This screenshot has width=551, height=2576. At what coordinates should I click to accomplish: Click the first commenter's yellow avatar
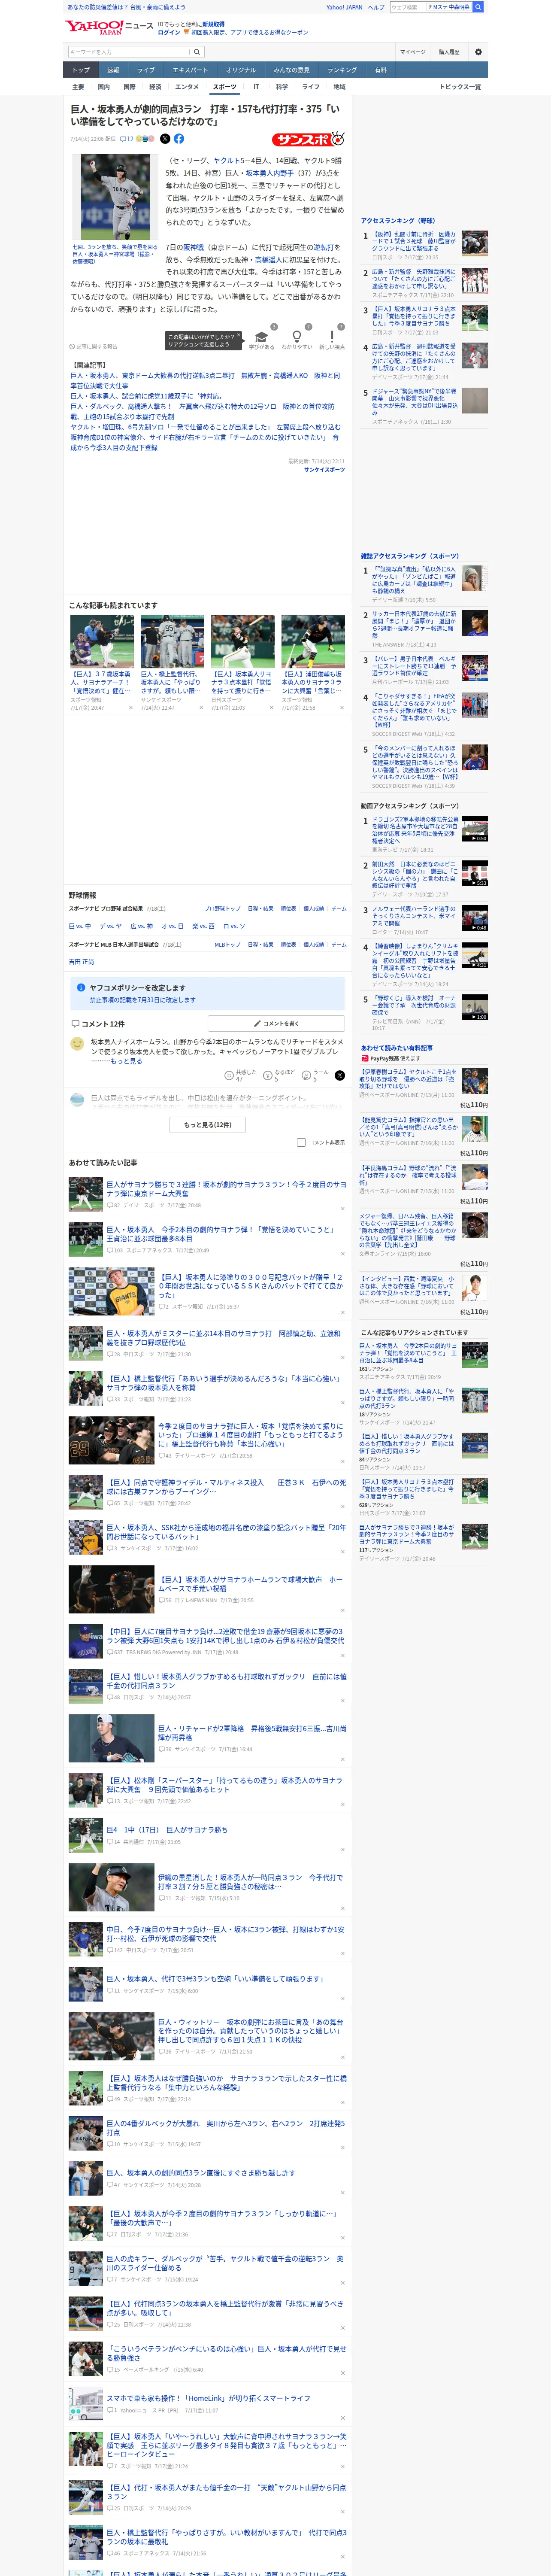(x=77, y=1044)
